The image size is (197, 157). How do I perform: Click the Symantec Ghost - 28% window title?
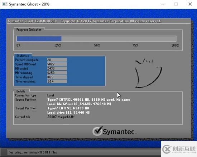pyautogui.click(x=29, y=4)
